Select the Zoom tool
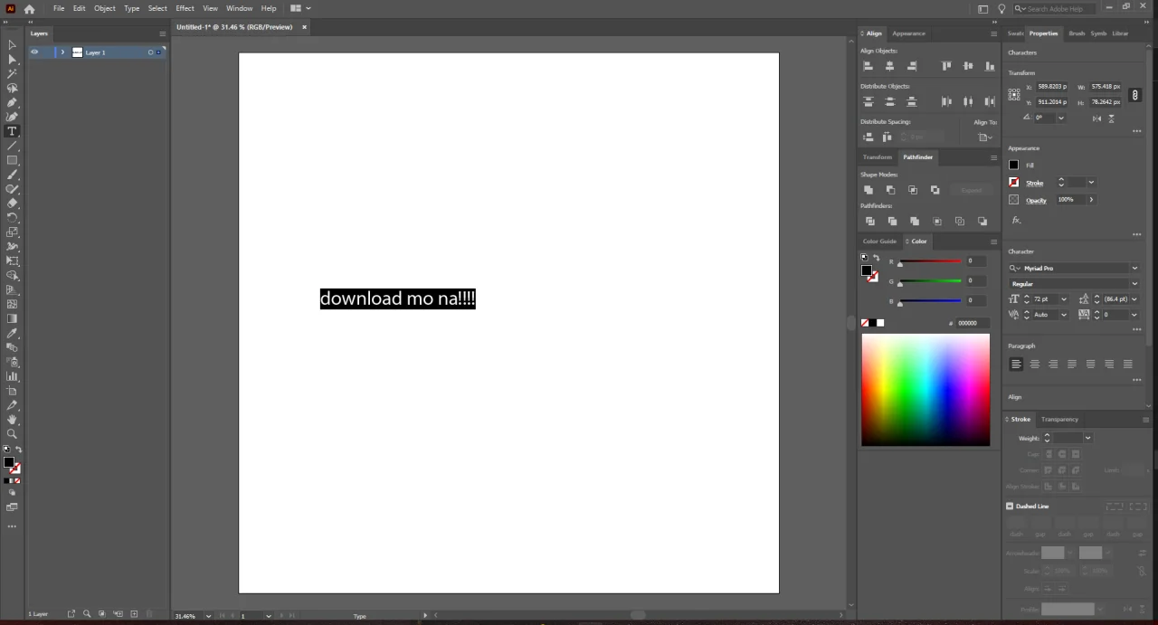This screenshot has width=1158, height=625. [x=12, y=434]
